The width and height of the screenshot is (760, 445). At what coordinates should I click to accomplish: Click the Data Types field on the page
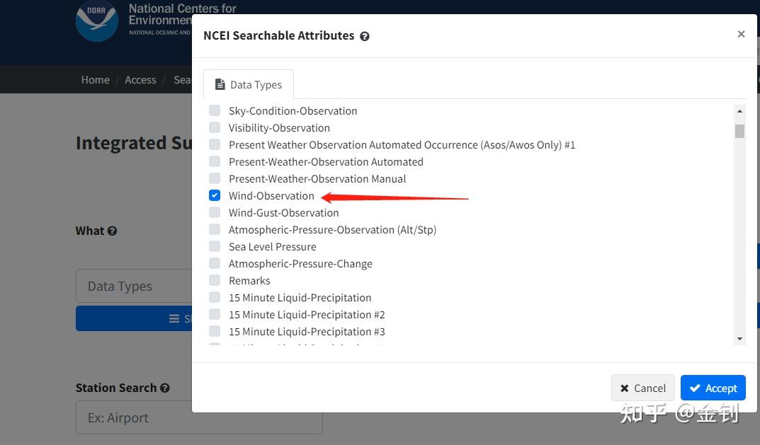click(135, 287)
